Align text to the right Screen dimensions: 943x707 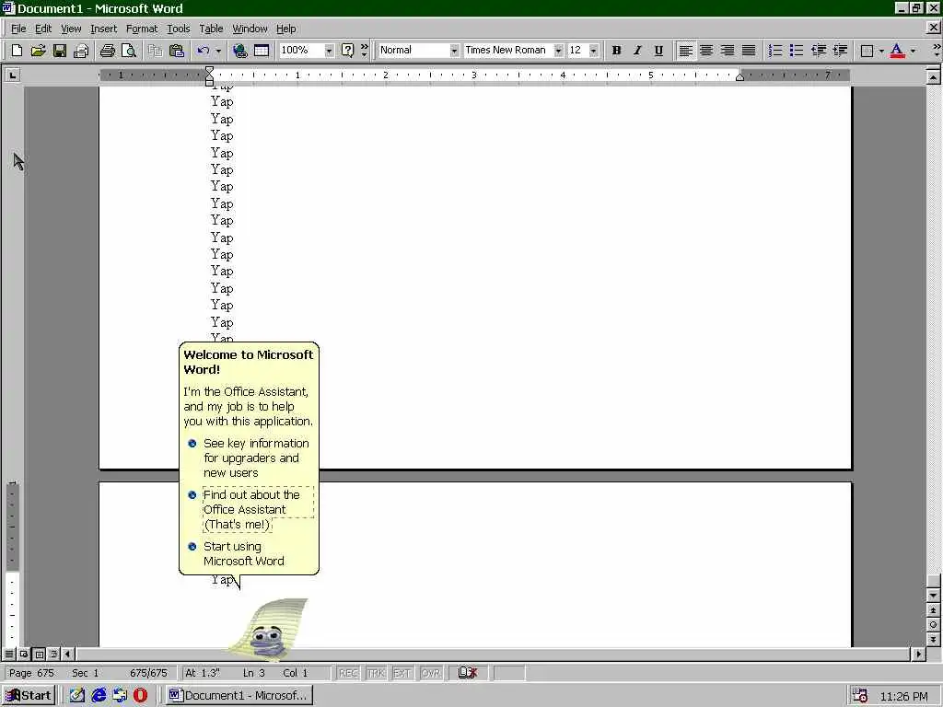728,51
